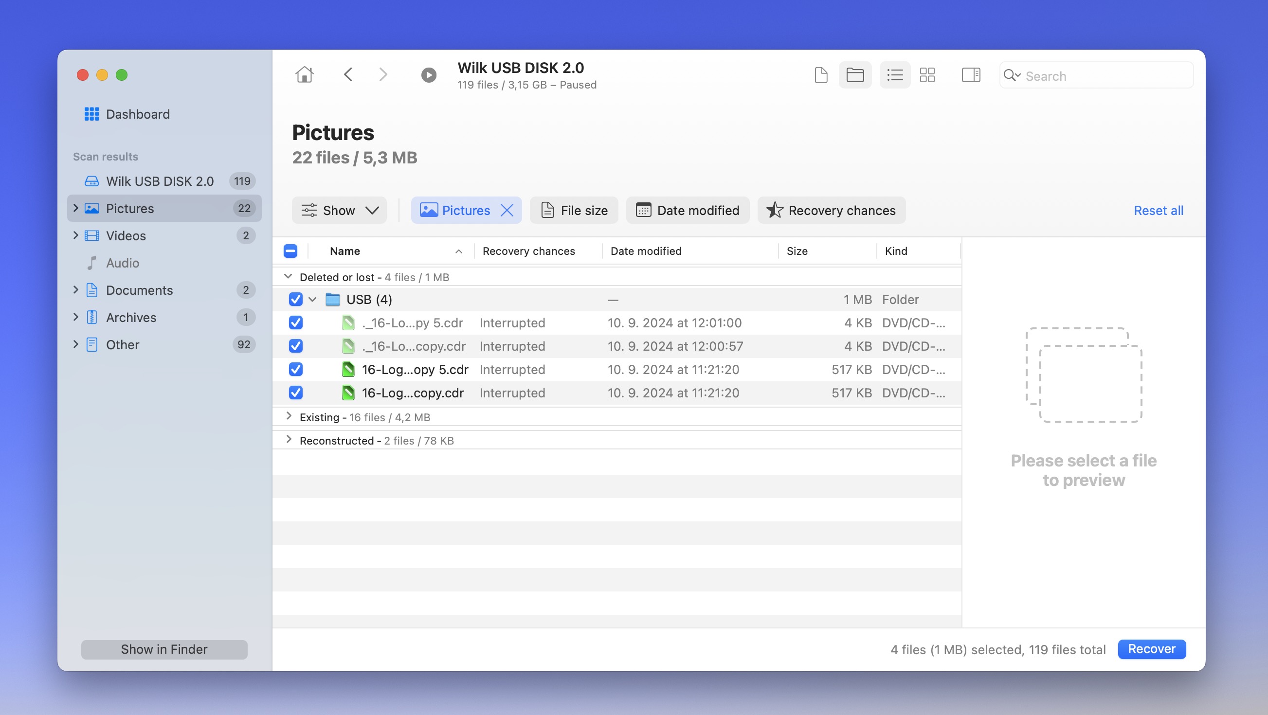Expand the Existing files group
This screenshot has width=1268, height=715.
pos(289,416)
